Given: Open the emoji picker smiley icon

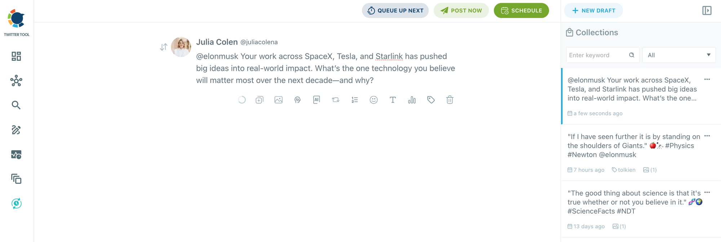Looking at the screenshot, I should pyautogui.click(x=373, y=100).
